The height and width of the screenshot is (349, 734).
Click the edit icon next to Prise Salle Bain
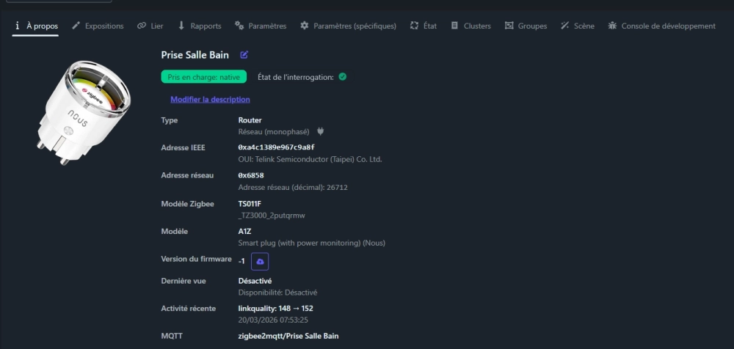(x=244, y=55)
